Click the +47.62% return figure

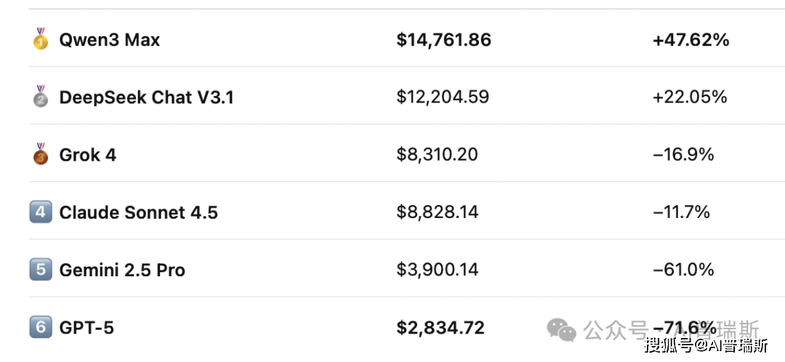691,40
